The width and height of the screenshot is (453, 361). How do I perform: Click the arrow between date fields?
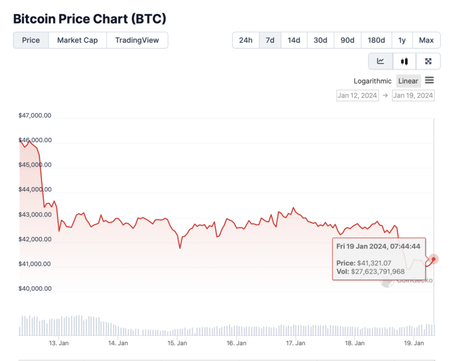click(385, 95)
